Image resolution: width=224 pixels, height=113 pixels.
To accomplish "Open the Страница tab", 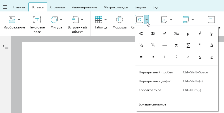I will click(58, 7).
